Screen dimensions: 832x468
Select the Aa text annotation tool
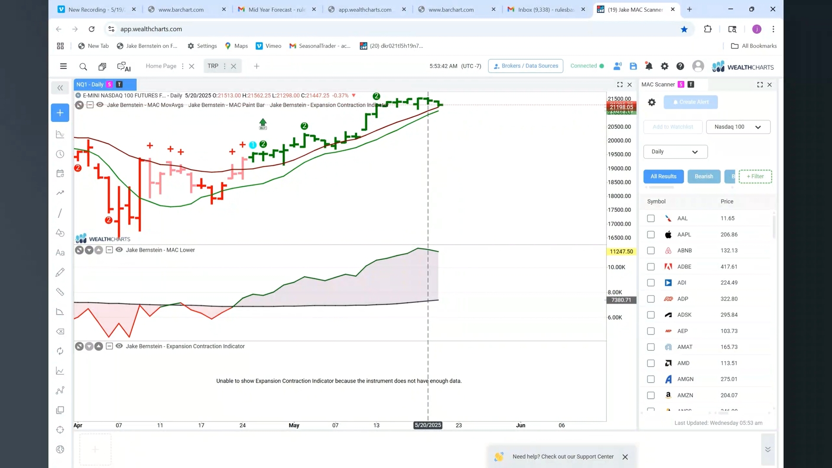pos(60,253)
